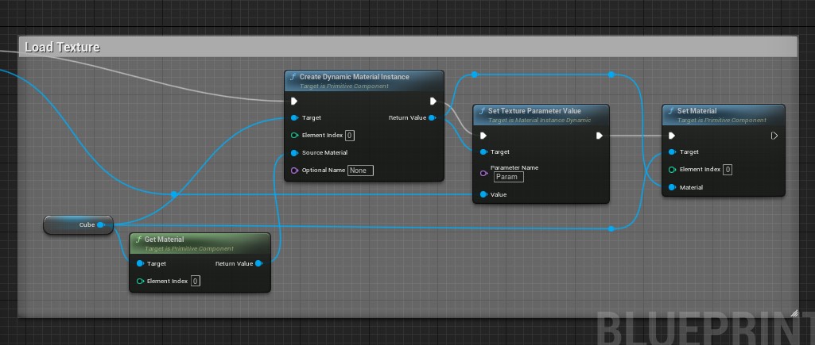The height and width of the screenshot is (345, 815).
Task: Click Element Index pin on Create Dynamic Material Instance
Action: pyautogui.click(x=294, y=136)
